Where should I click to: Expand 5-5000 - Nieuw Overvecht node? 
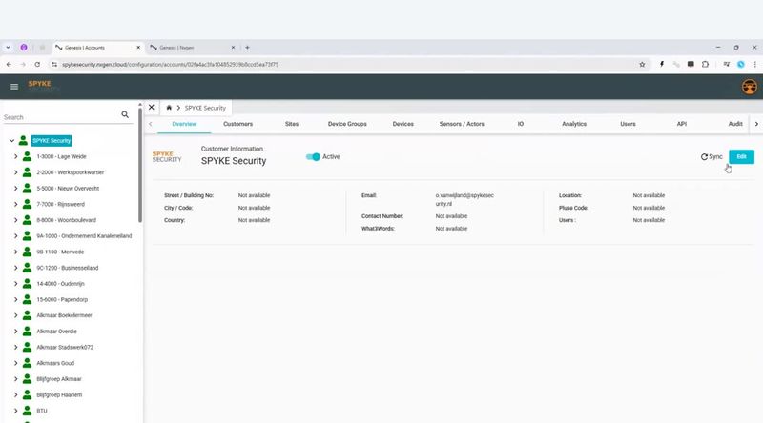pos(15,189)
